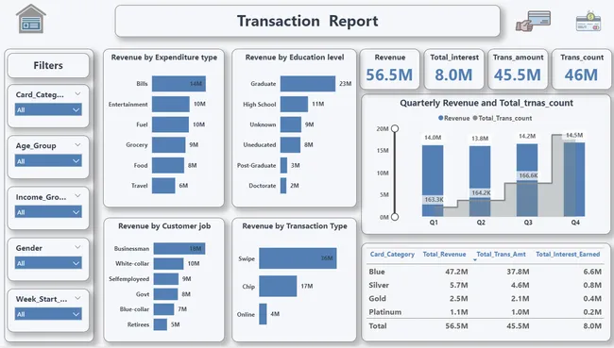The width and height of the screenshot is (614, 348).
Task: Click the 166.6K data label in Q3
Action: click(528, 175)
